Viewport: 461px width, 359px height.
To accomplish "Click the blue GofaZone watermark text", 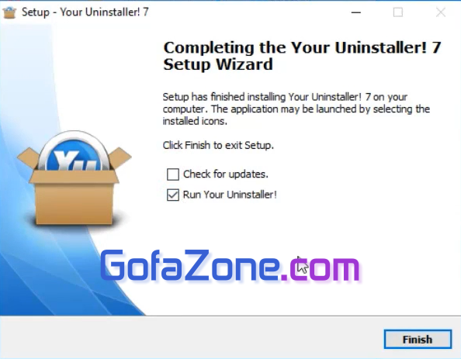I will (190, 265).
